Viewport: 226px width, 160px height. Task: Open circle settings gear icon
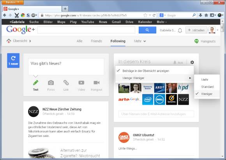click(x=192, y=62)
